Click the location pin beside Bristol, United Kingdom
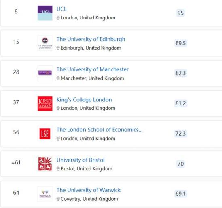The image size is (222, 208). pyautogui.click(x=58, y=169)
